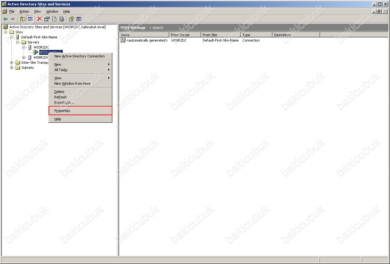Select New Active Directory Connection menu entry
Image resolution: width=390 pixels, height=264 pixels.
click(x=79, y=56)
